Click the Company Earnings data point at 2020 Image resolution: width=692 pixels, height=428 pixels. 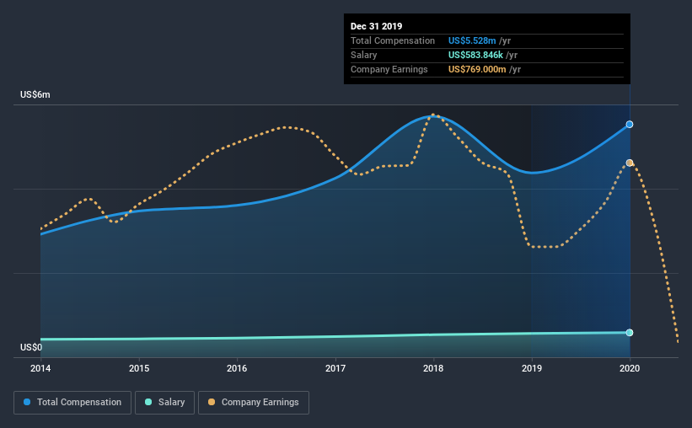[630, 163]
